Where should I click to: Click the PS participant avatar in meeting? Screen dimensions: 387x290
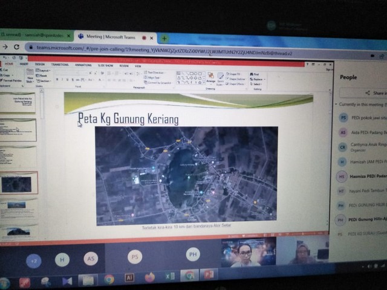[x=135, y=257]
